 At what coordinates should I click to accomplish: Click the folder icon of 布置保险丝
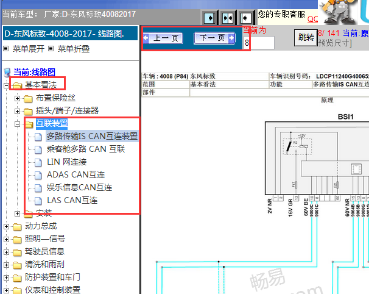28,99
